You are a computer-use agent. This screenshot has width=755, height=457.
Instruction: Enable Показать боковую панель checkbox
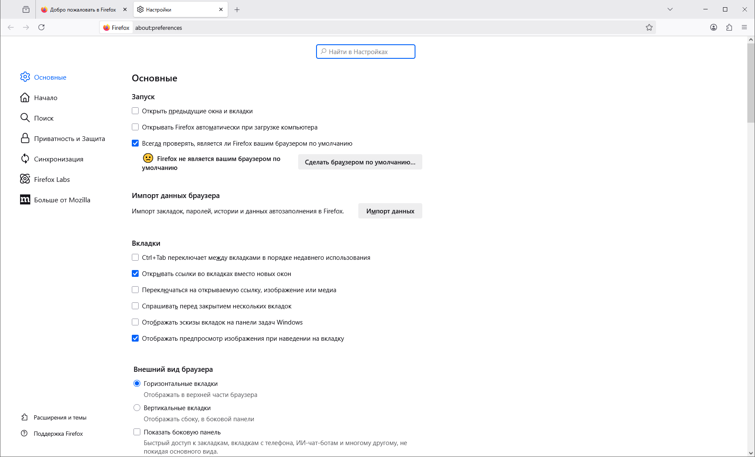pyautogui.click(x=137, y=432)
